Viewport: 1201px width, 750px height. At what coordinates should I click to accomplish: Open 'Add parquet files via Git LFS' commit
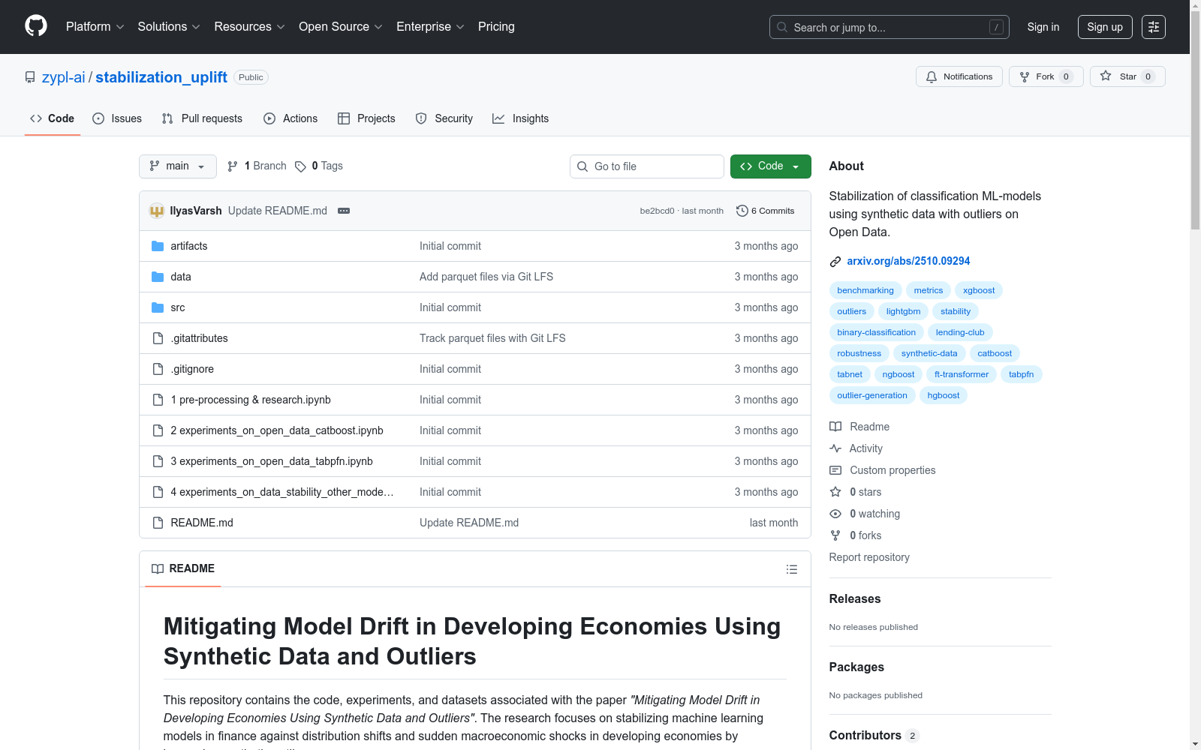486,277
